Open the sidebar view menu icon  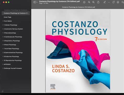(35, 2)
